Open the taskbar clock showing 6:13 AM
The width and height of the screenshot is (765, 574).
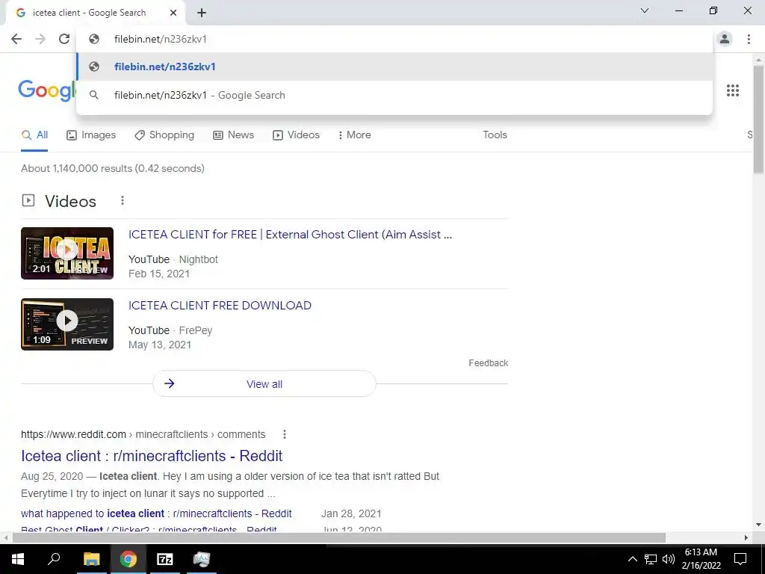(701, 559)
